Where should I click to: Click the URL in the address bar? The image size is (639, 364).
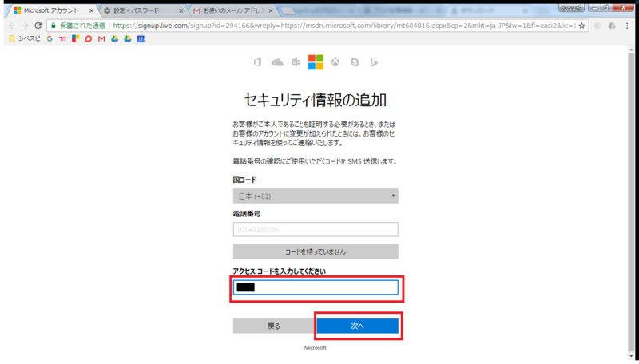pyautogui.click(x=344, y=26)
